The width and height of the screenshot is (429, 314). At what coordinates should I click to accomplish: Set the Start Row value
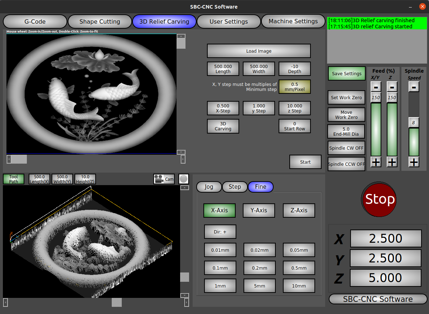coord(295,126)
